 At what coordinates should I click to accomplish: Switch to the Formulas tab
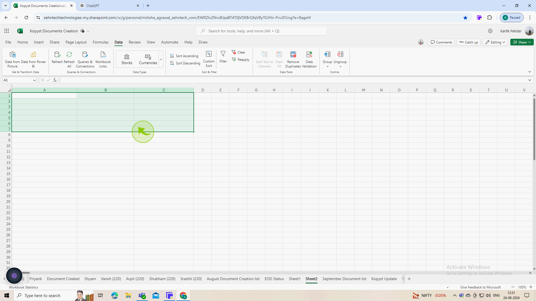100,42
